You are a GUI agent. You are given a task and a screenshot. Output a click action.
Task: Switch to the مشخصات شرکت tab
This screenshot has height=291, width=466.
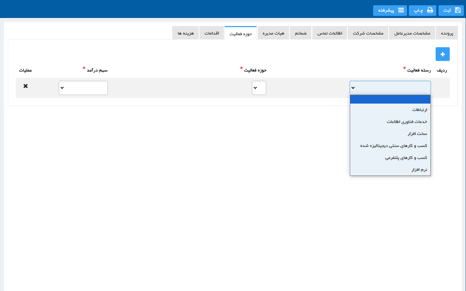368,33
